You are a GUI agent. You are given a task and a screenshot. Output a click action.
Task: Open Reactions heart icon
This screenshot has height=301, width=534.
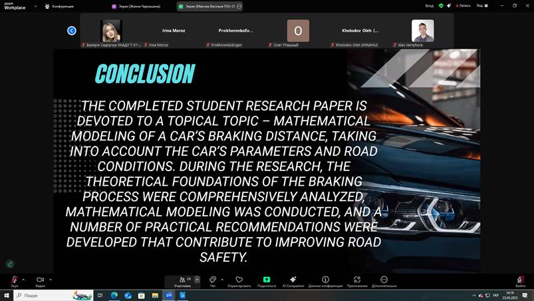[239, 280]
